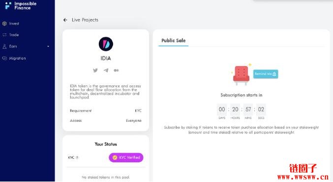Click the countdown hours box

235,109
